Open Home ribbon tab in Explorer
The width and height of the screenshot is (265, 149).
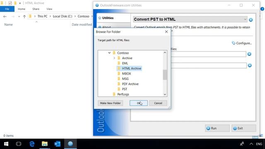tap(22, 9)
